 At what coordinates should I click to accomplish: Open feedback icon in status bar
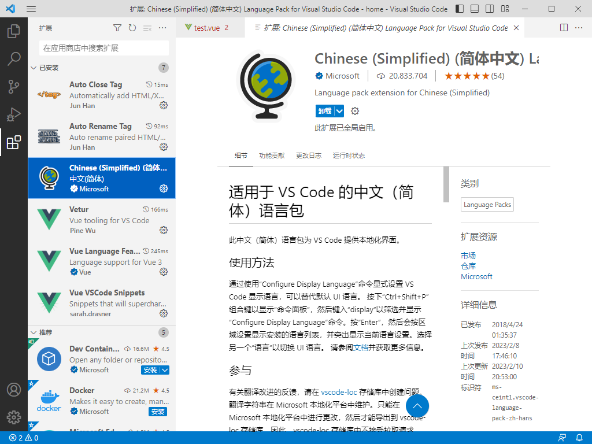[562, 438]
